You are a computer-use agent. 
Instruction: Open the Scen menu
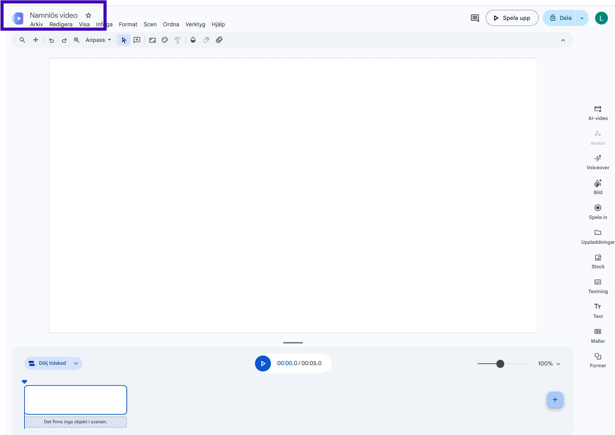pos(150,24)
